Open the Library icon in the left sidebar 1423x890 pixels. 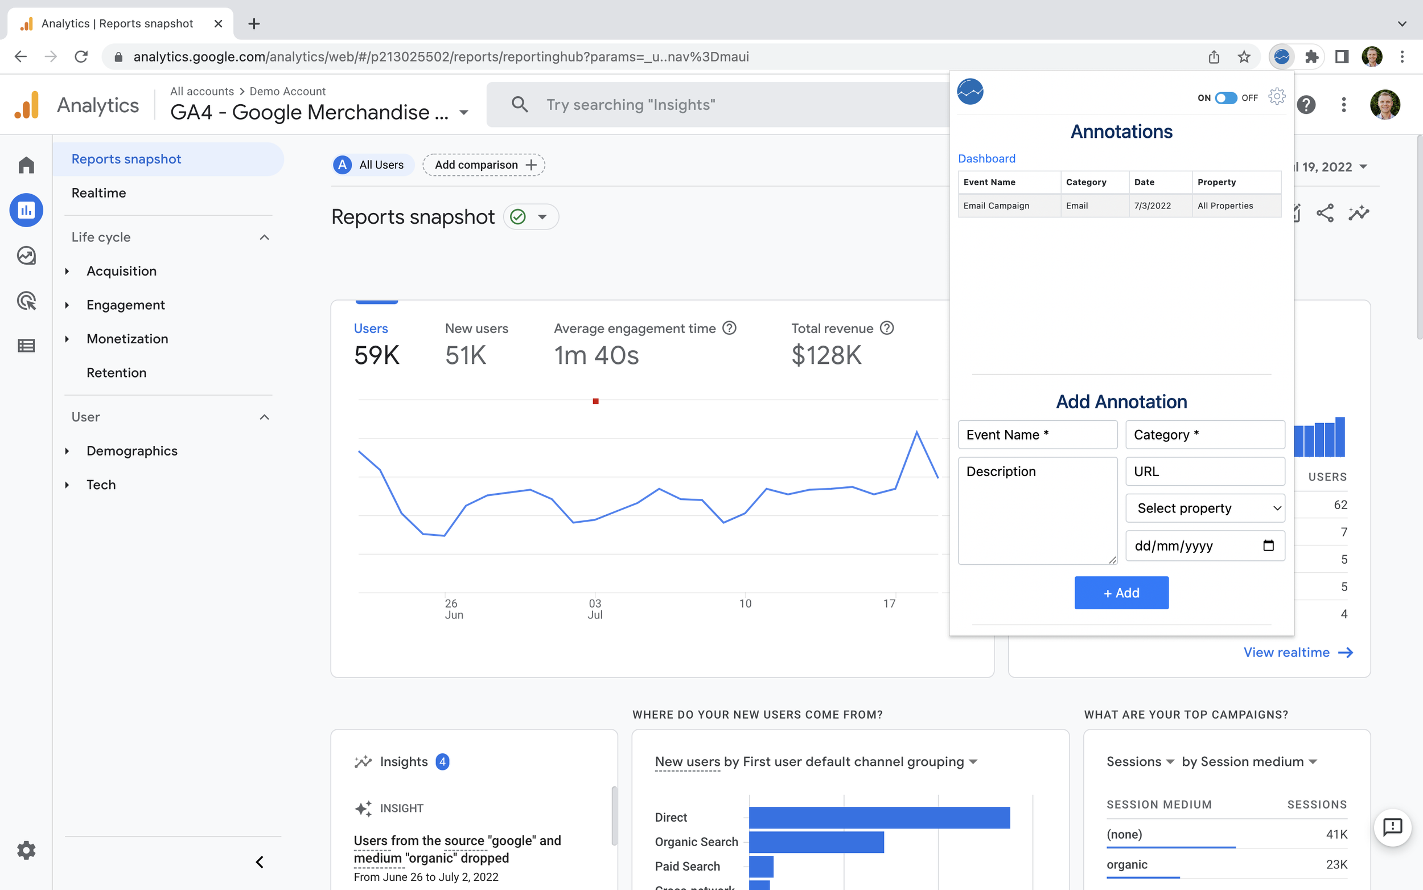(x=26, y=346)
